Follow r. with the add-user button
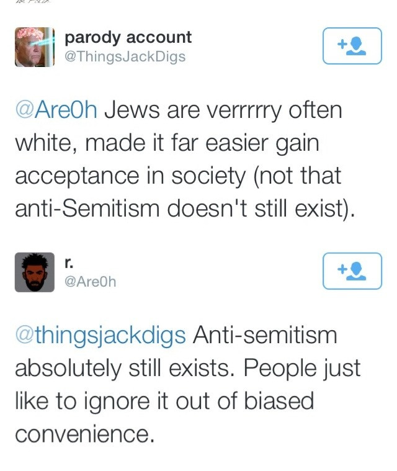This screenshot has width=397, height=471. coord(352,271)
